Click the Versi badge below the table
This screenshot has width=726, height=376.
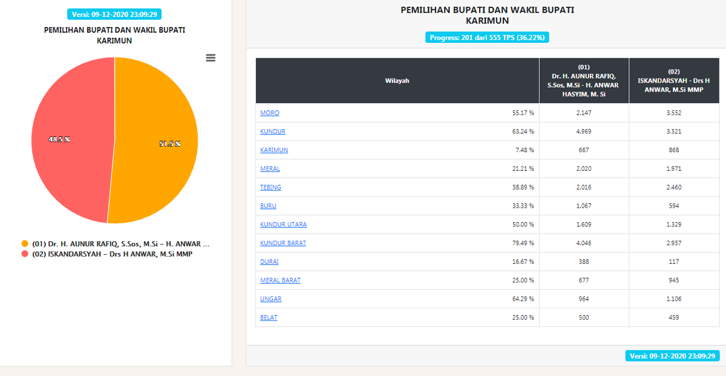click(672, 355)
